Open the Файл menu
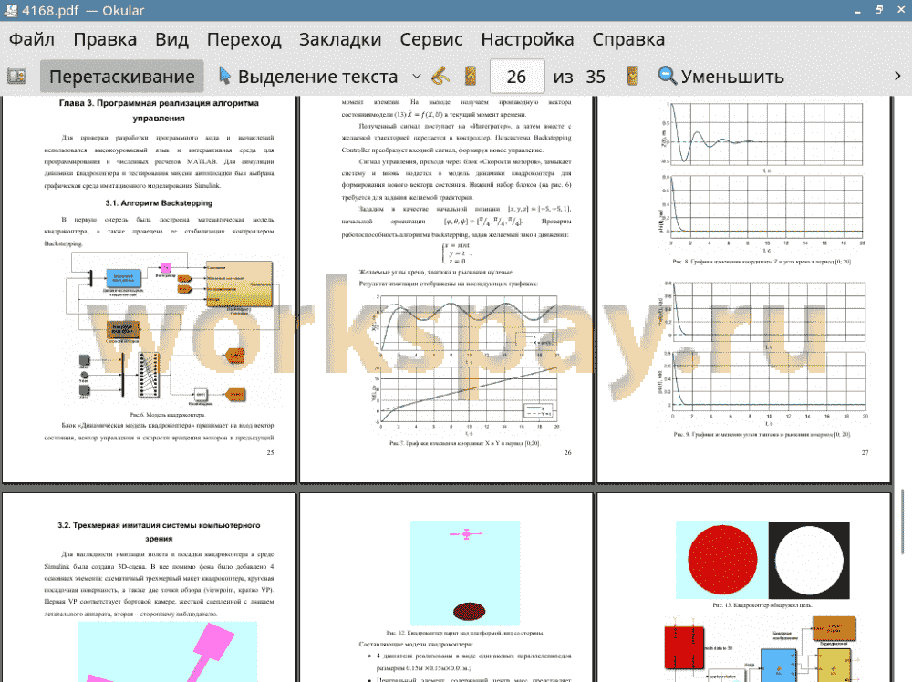Image resolution: width=912 pixels, height=682 pixels. tap(31, 39)
